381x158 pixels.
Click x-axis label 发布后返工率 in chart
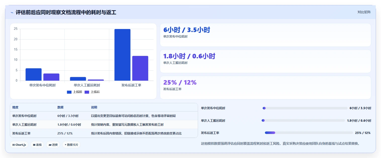point(131,85)
